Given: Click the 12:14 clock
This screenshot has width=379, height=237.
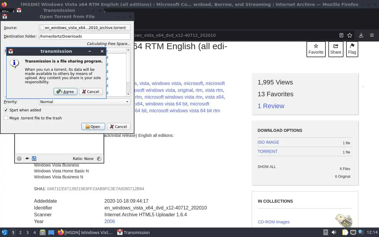Looking at the screenshot, I should [372, 233].
